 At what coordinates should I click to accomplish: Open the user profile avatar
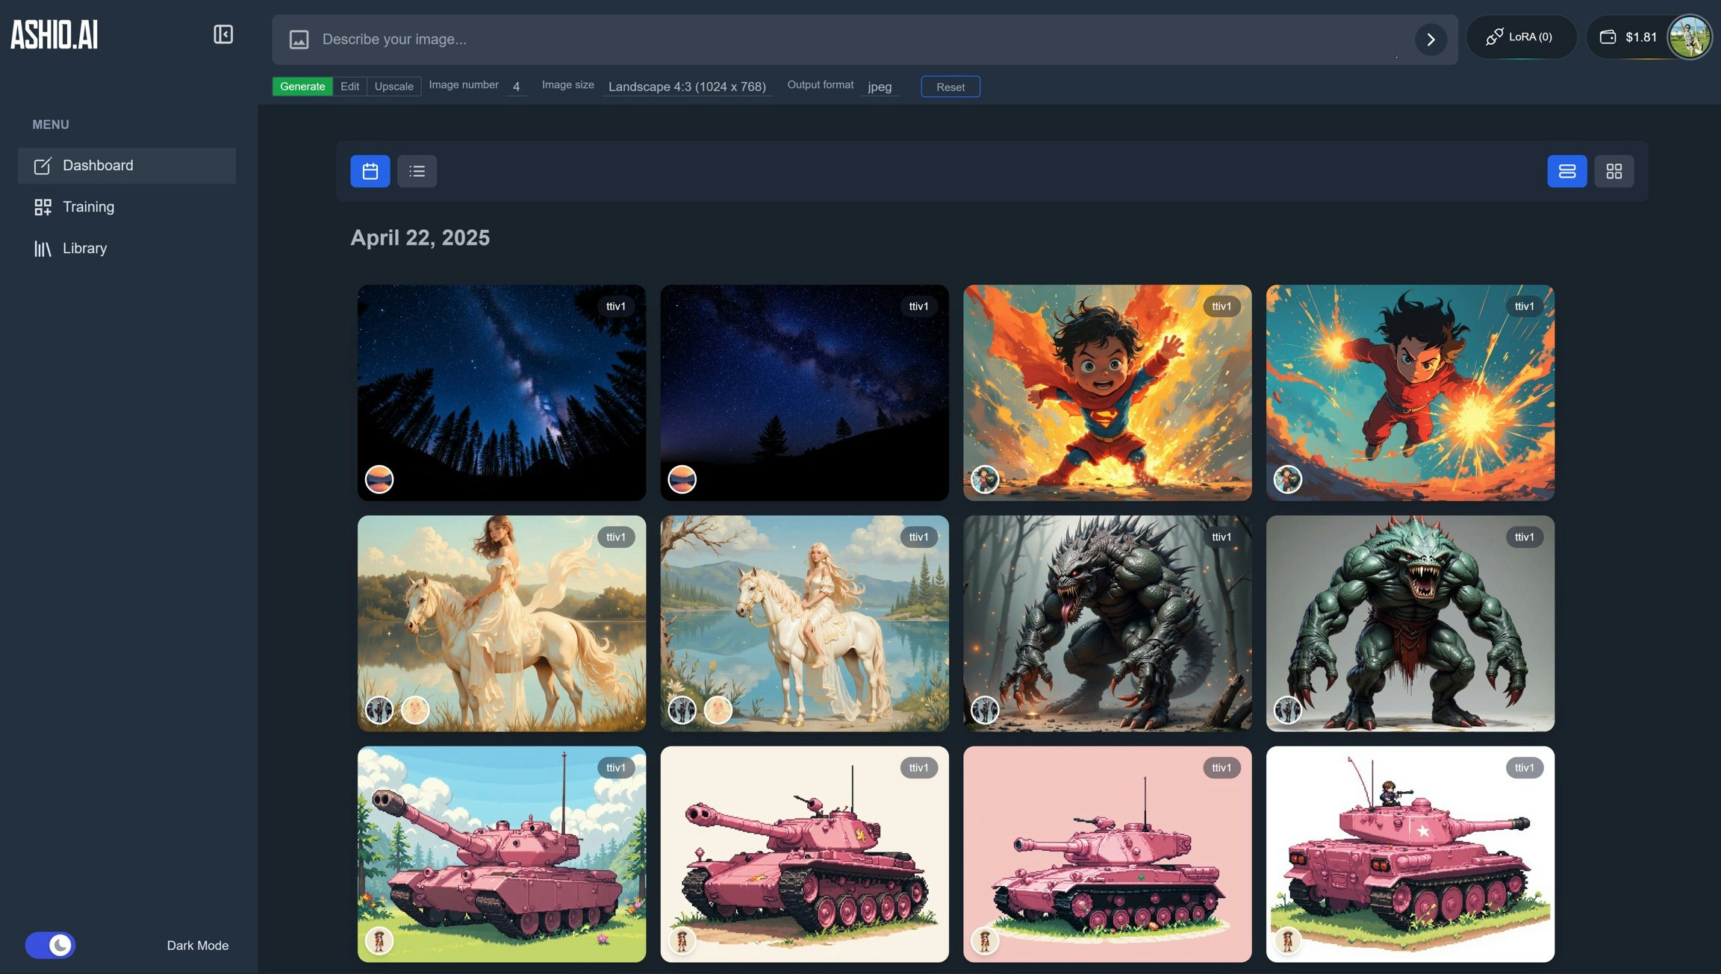tap(1689, 37)
